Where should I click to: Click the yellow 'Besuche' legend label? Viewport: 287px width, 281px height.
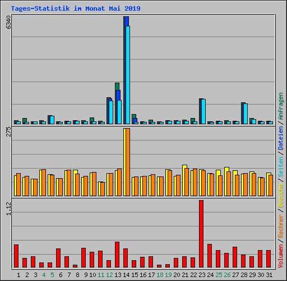point(280,196)
